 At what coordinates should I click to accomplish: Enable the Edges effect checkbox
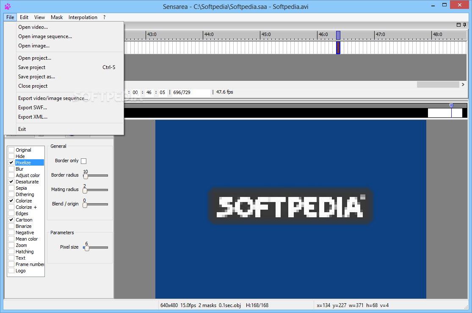pos(11,213)
